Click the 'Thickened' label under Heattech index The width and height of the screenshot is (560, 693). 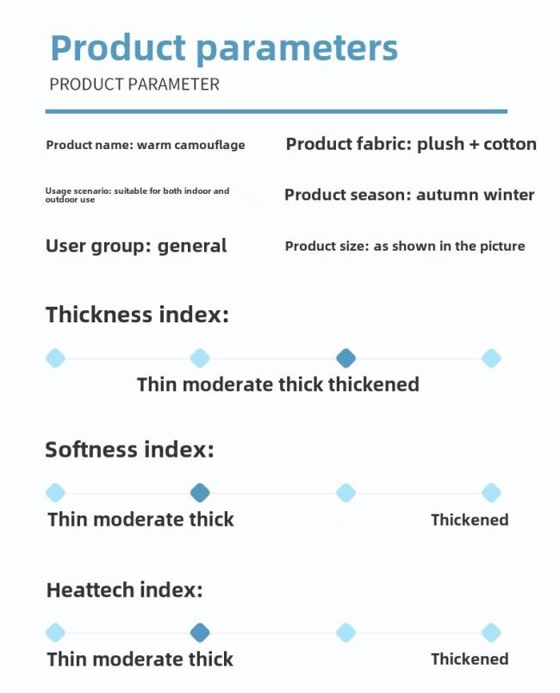coord(470,659)
